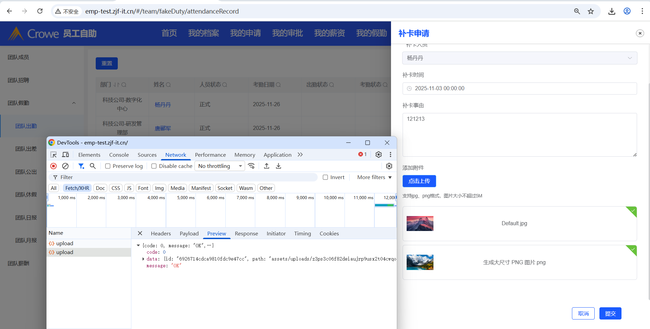Toggle the device toolbar icon
The height and width of the screenshot is (329, 650).
click(x=66, y=155)
